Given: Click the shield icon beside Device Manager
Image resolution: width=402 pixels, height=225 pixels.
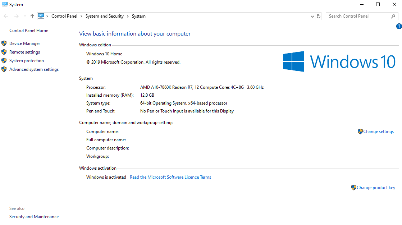Looking at the screenshot, I should 4,43.
